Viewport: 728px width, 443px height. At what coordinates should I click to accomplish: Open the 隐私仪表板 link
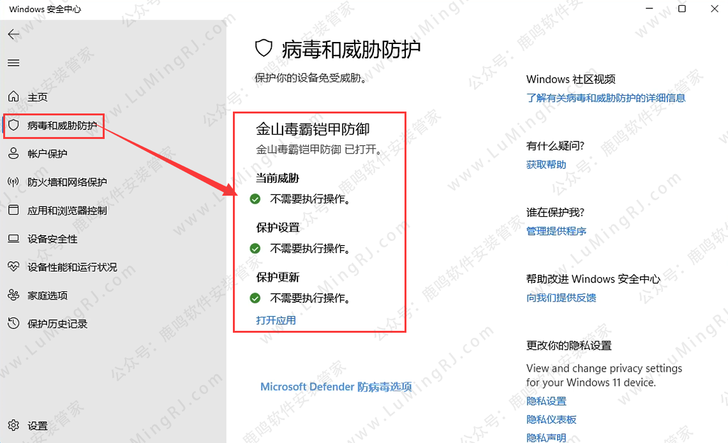[x=551, y=419]
